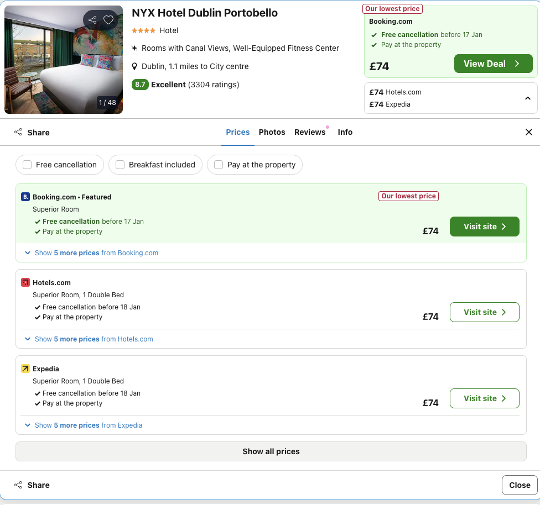The width and height of the screenshot is (540, 505).
Task: Click Our lowest price badge in Booking.com row
Action: pyautogui.click(x=408, y=196)
